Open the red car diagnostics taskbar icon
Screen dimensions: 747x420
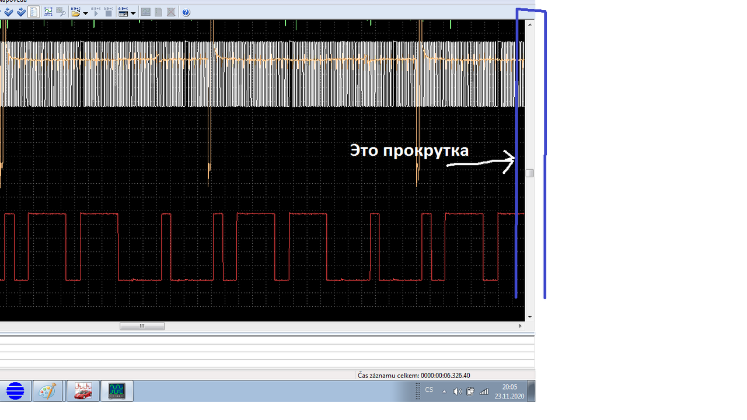click(x=83, y=391)
